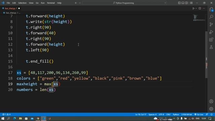Screen dimensions: 215x121
Task: Open the run button dropdown arrow
Action: point(196,8)
